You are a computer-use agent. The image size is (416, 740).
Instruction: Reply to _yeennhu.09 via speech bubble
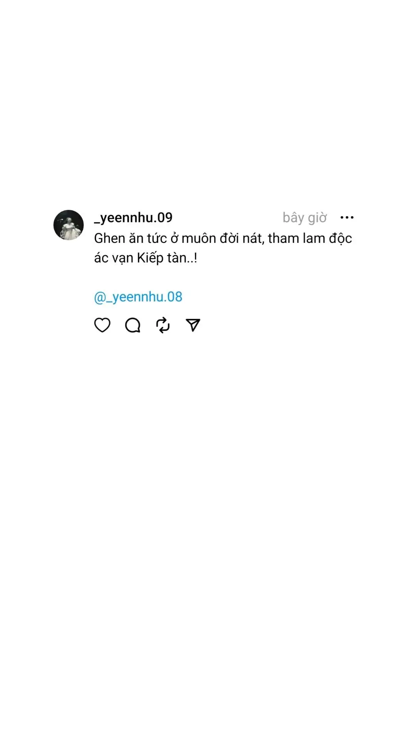pos(133,325)
